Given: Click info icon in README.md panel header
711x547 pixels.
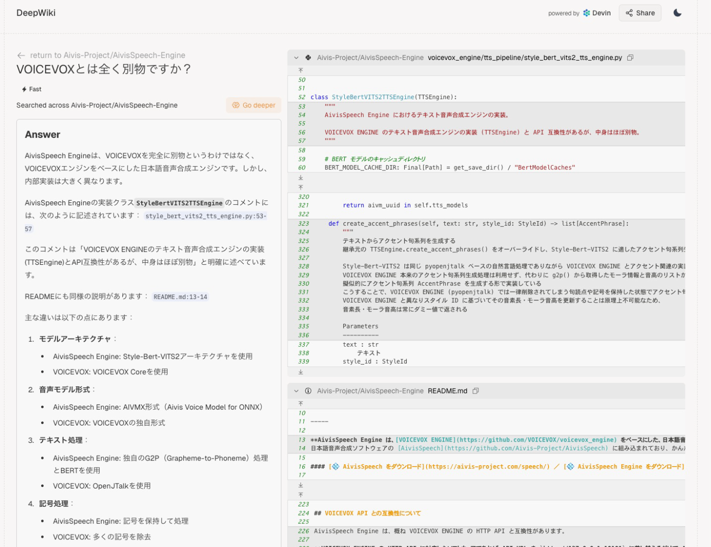Looking at the screenshot, I should pyautogui.click(x=308, y=391).
